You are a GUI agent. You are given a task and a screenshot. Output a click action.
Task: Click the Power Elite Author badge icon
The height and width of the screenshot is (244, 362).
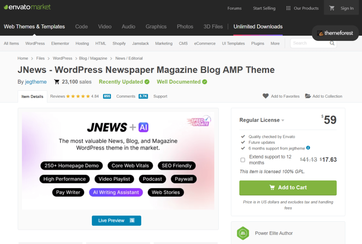coord(243,233)
